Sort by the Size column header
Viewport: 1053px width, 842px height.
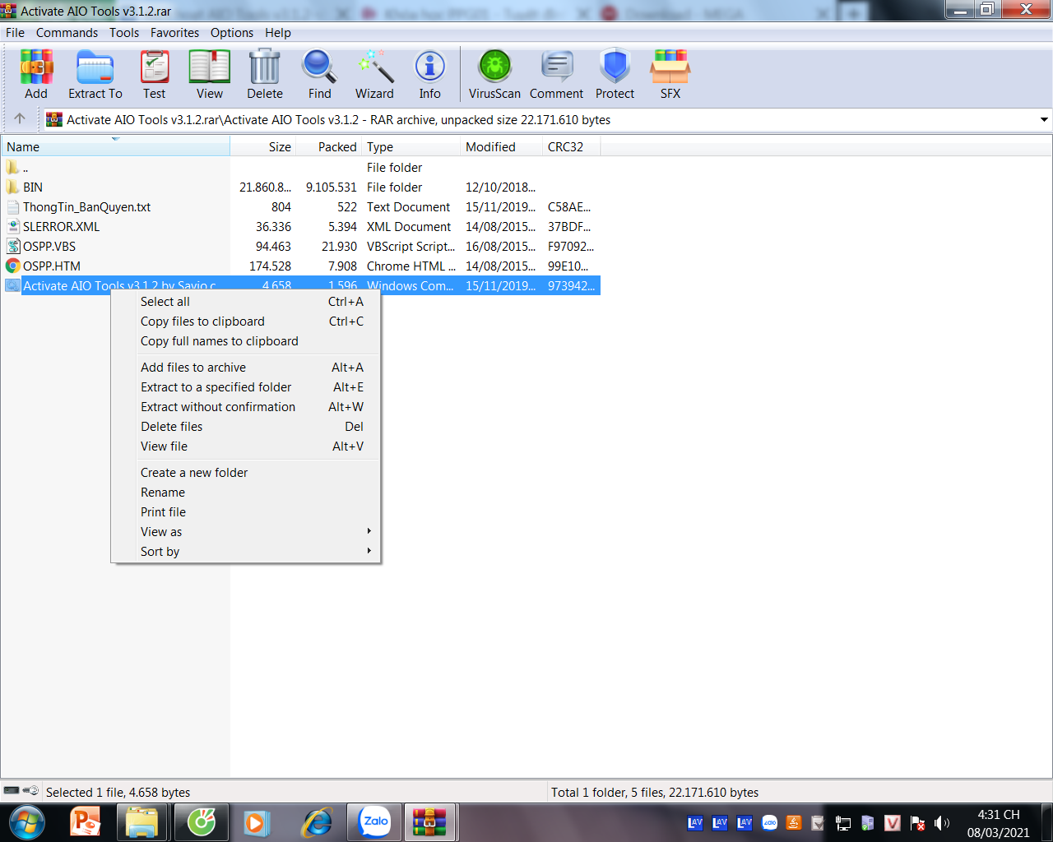coord(263,147)
